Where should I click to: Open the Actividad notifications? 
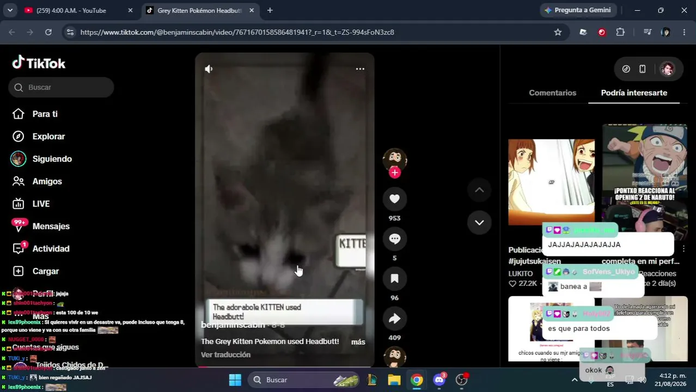[x=51, y=248]
